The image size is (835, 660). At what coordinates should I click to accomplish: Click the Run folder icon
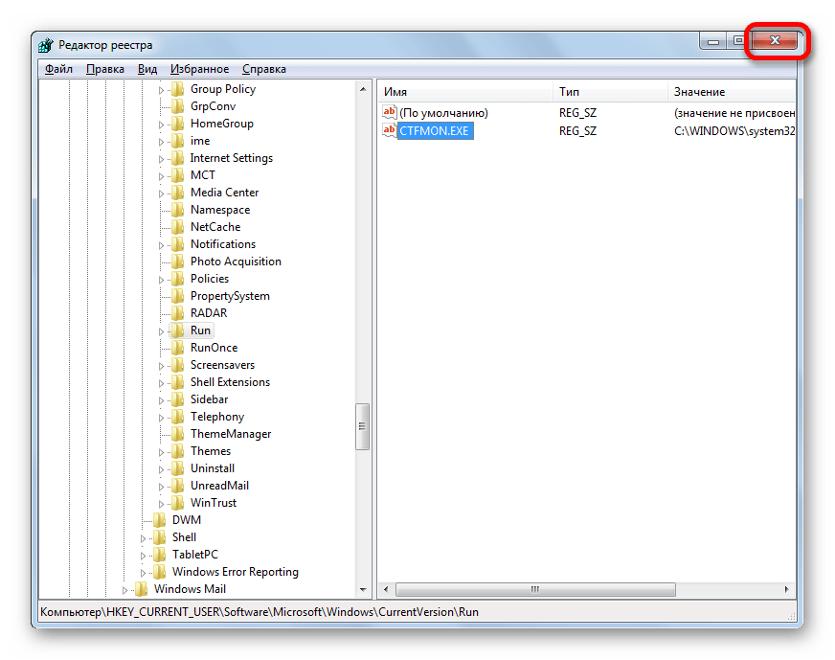178,330
